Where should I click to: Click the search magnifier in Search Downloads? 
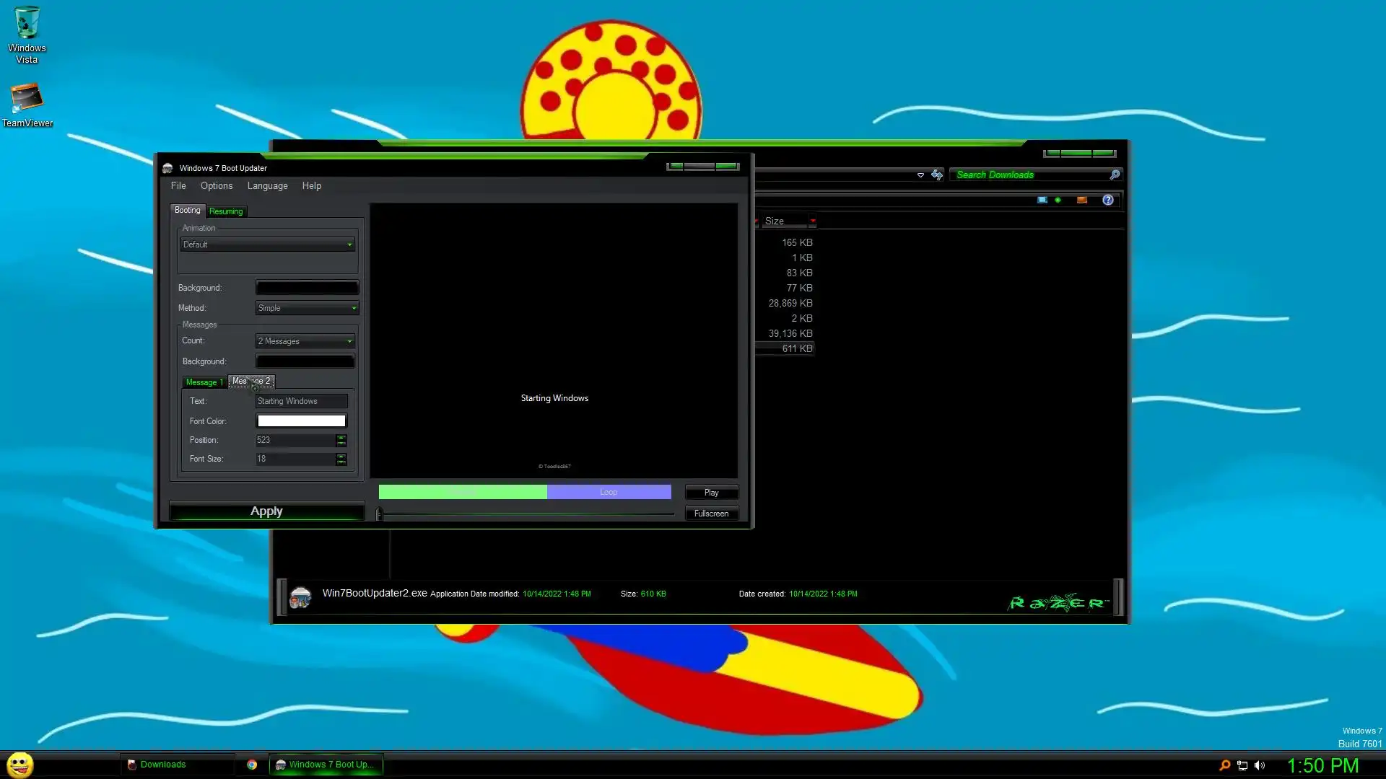(1115, 175)
